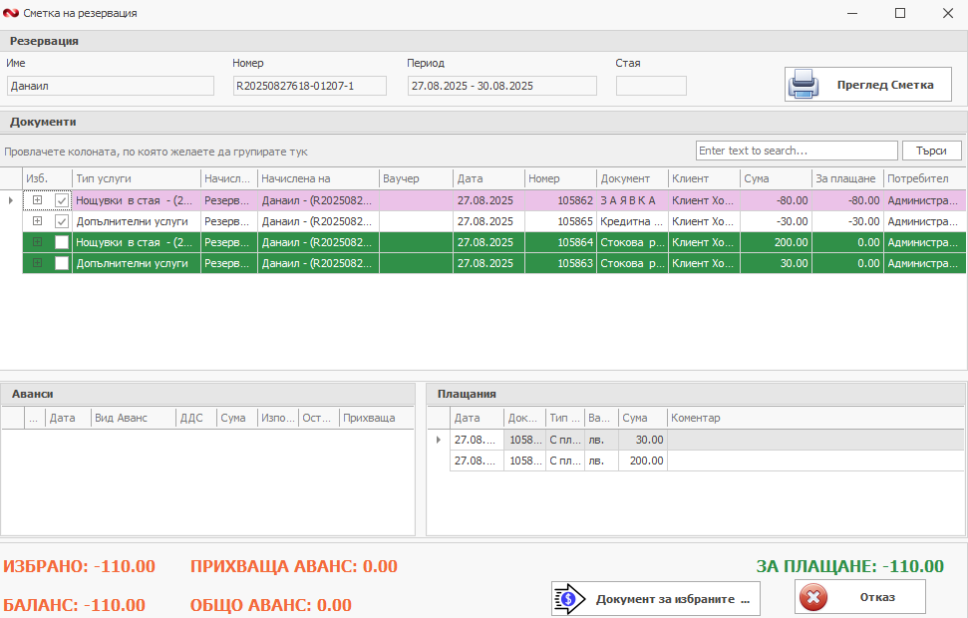Viewport: 968px width, 618px height.
Task: Click the Преглед Сметка button
Action: pos(868,85)
